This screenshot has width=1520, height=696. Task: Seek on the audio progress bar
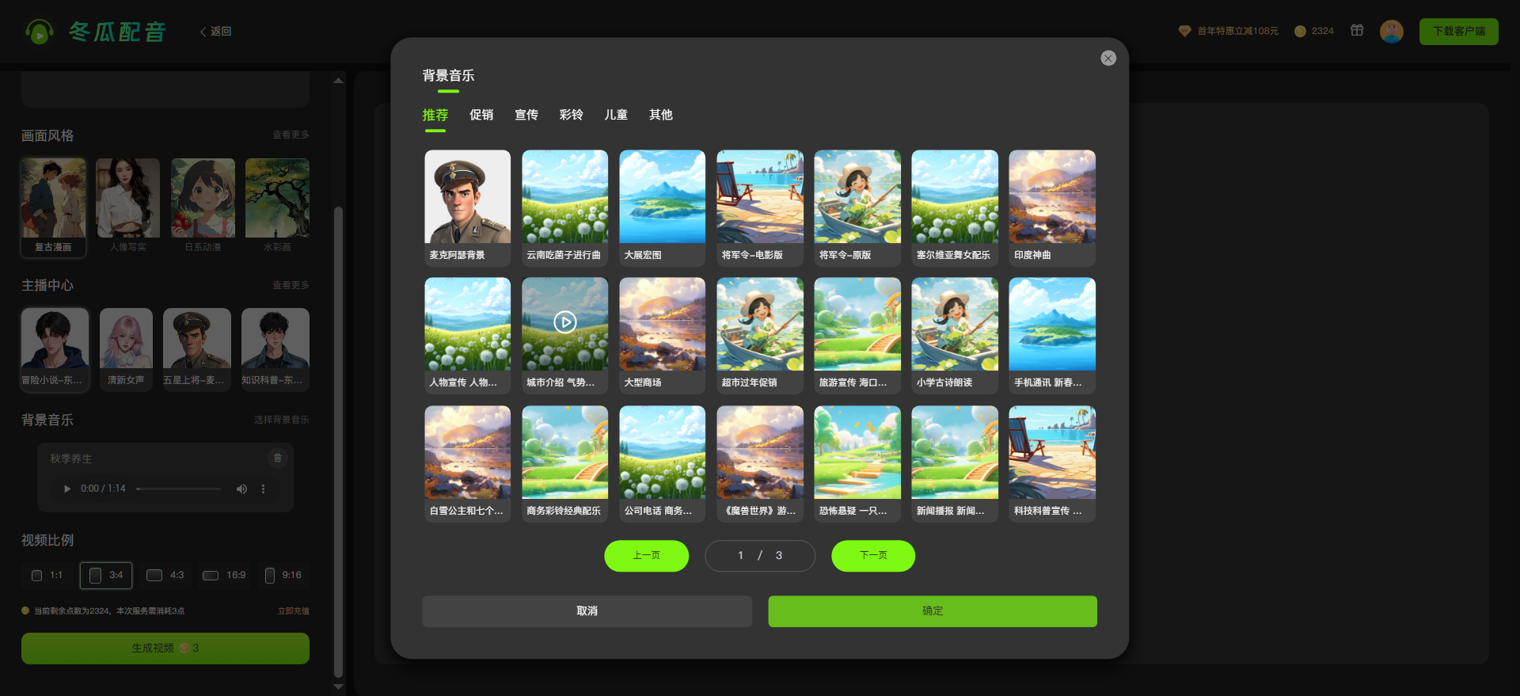coord(179,489)
